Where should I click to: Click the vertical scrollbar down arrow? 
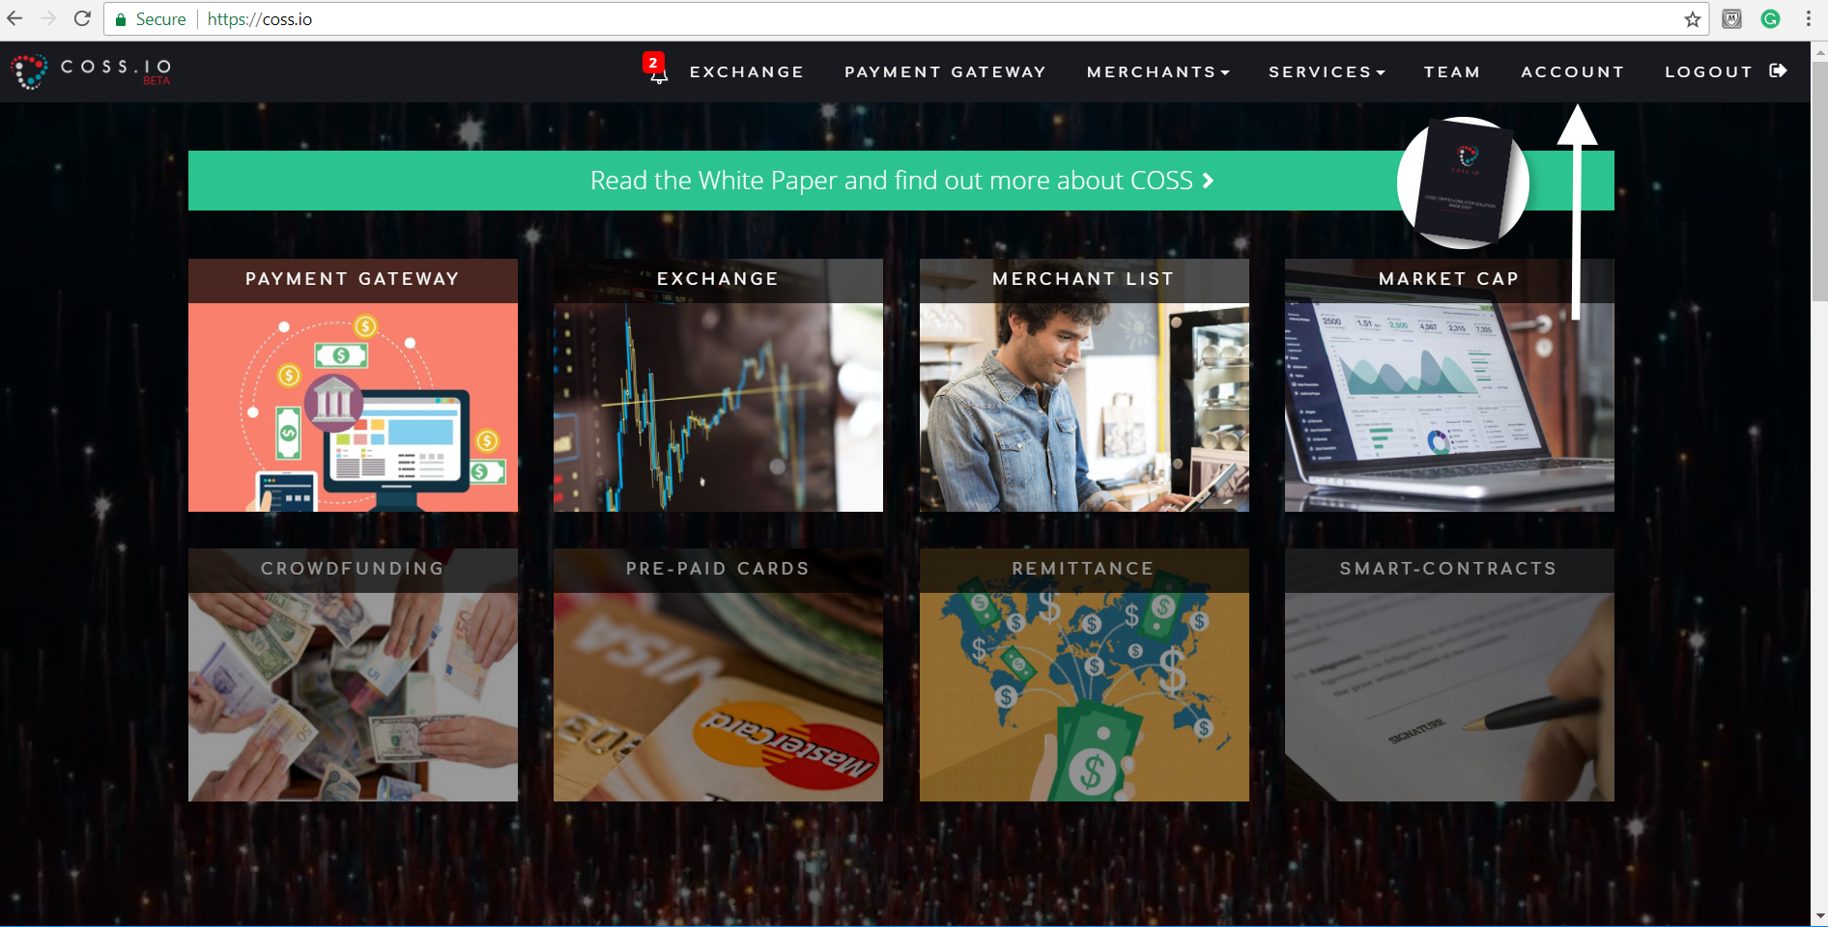click(1819, 916)
